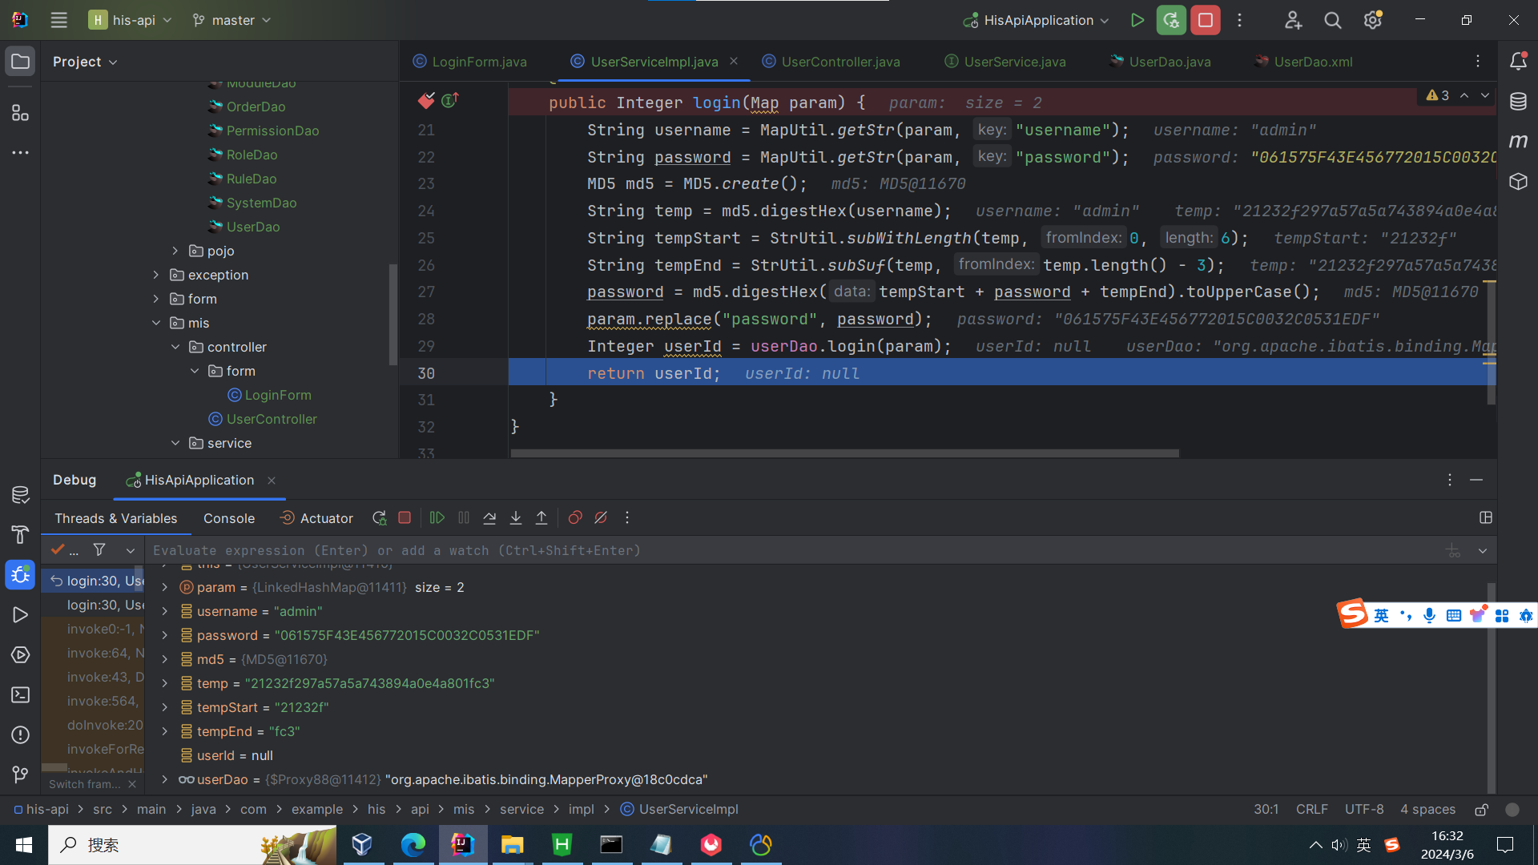Select UserDao in project tree
Viewport: 1538px width, 865px height.
tap(253, 227)
